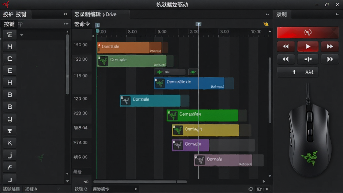Screen dimensions: 343x193
Task: Click the dark skip-forward button
Action: (330, 59)
